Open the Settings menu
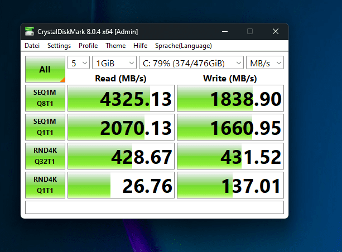The width and height of the screenshot is (342, 252). [59, 46]
